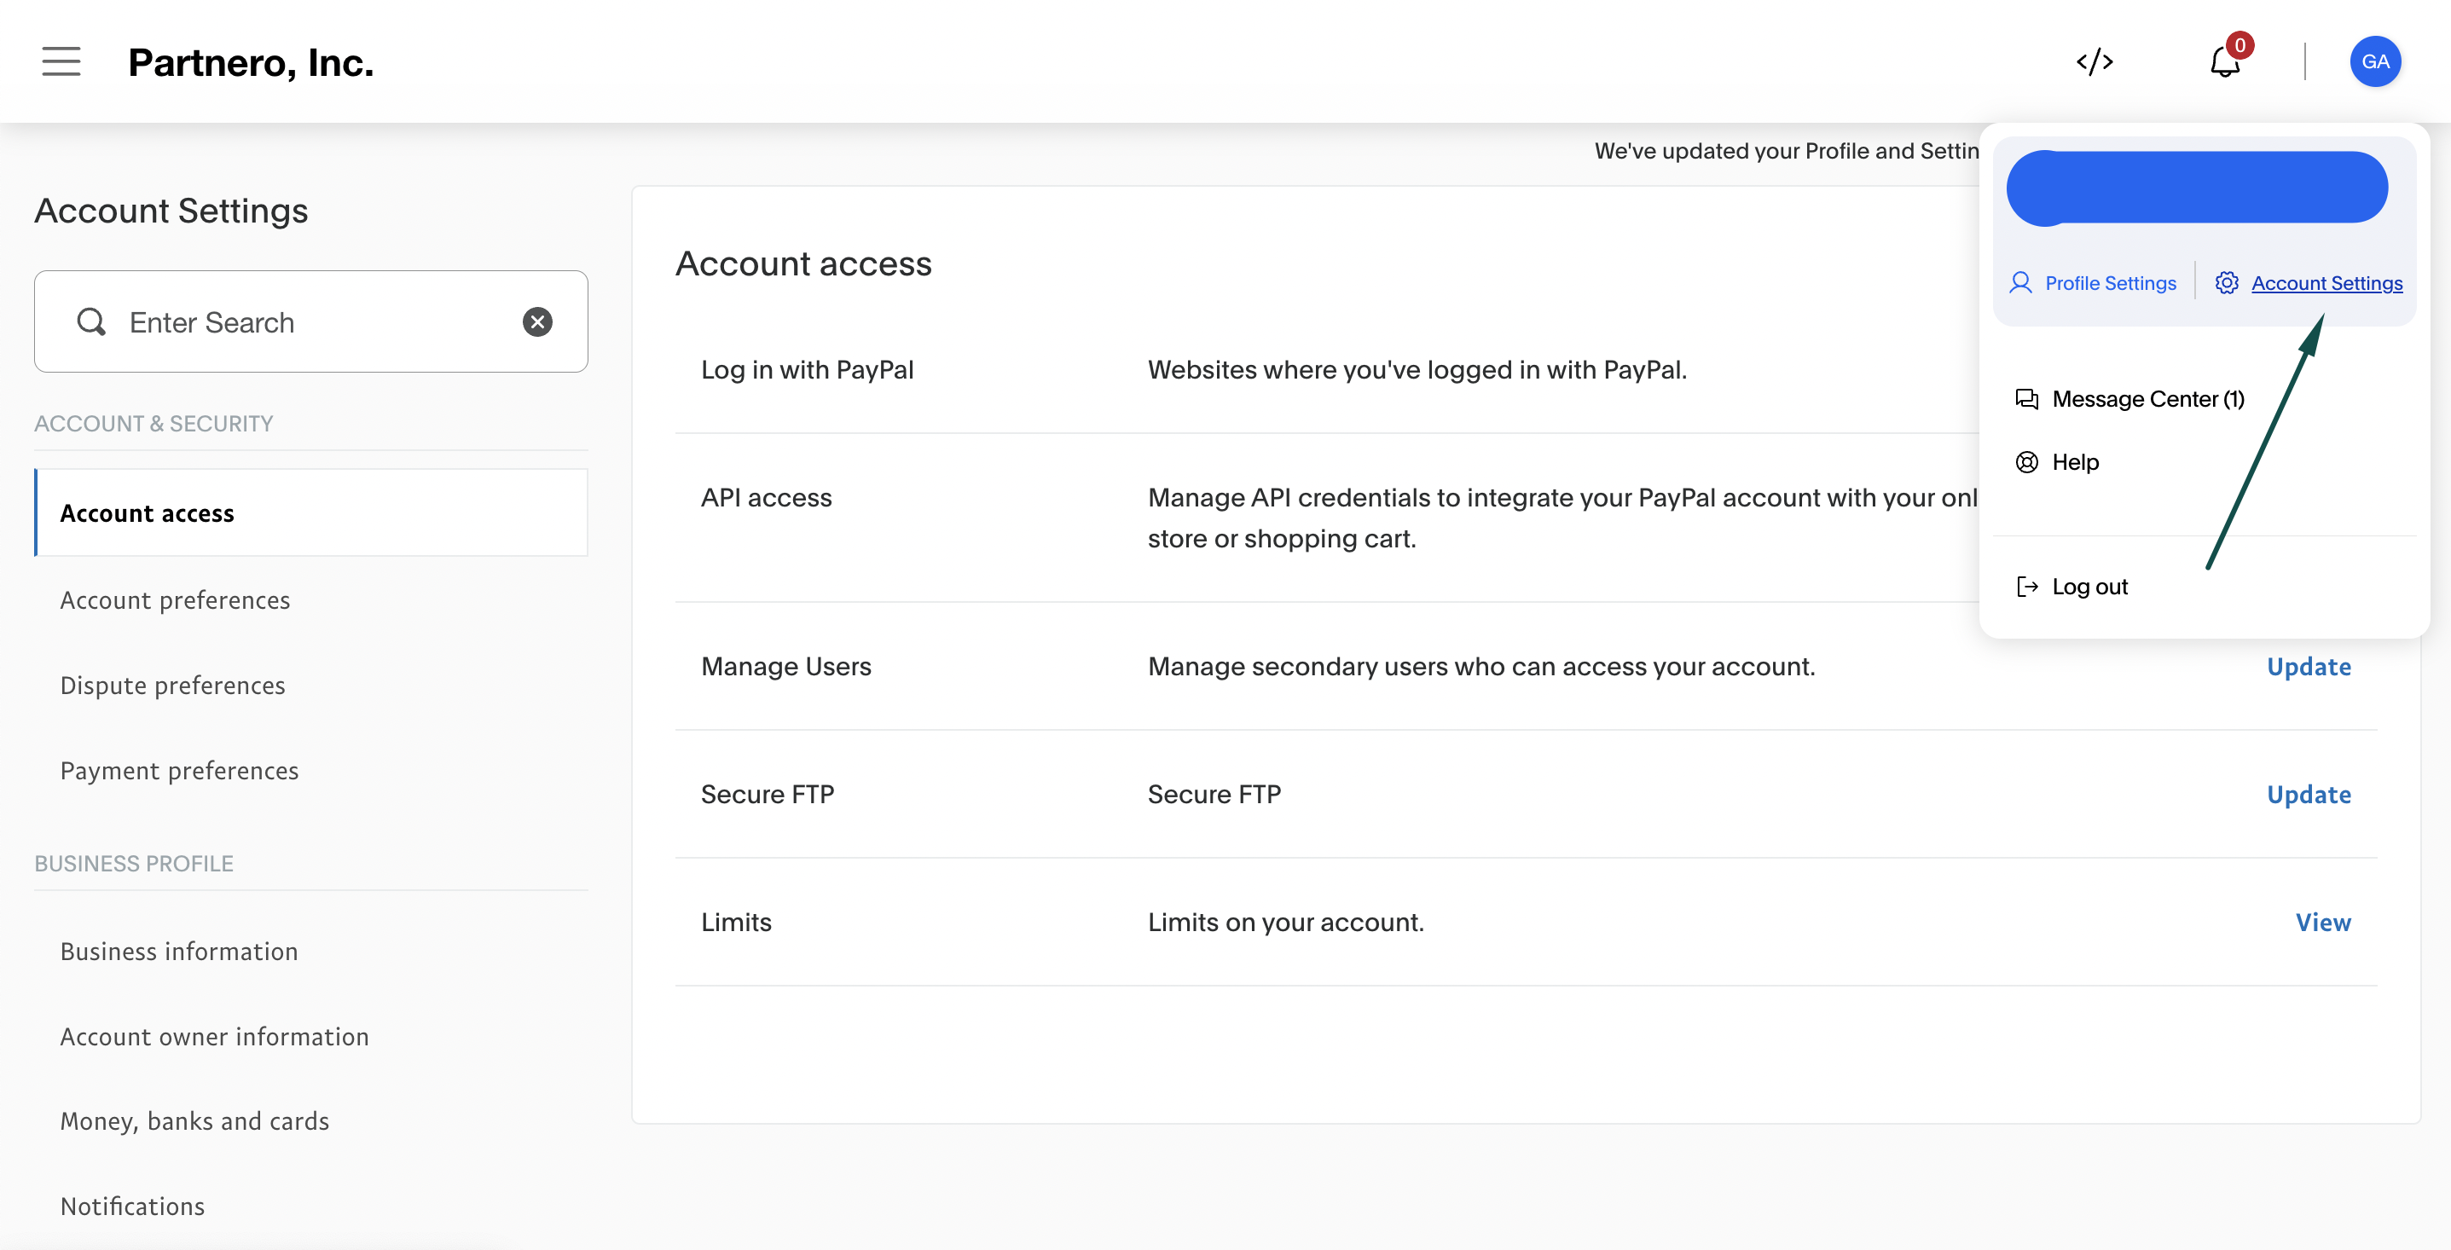Click the BUSINESS PROFILE section heading
The image size is (2451, 1250).
[133, 864]
